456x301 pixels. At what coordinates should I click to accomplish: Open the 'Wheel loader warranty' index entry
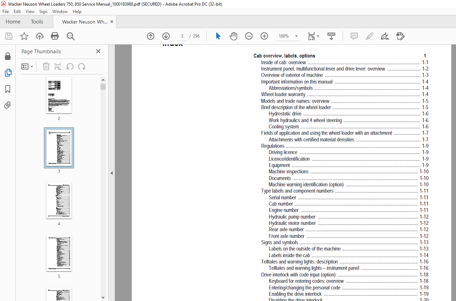click(x=345, y=94)
